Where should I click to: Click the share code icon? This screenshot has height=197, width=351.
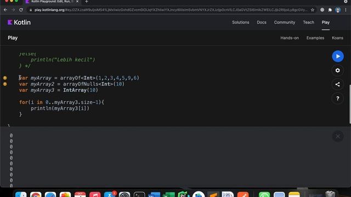pyautogui.click(x=338, y=84)
